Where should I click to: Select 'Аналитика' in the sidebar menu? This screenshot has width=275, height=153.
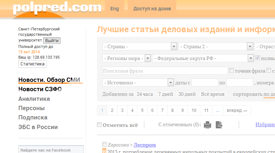(x=34, y=99)
